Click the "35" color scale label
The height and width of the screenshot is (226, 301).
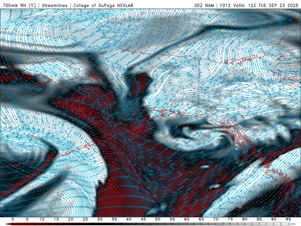tap(114, 219)
